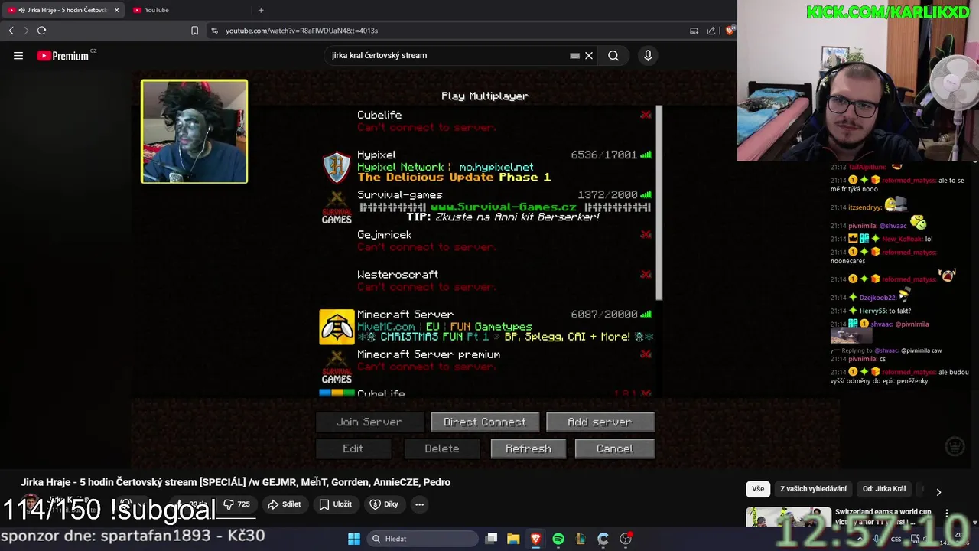
Task: Select Z vašich vyhledávání chip
Action: [813, 489]
